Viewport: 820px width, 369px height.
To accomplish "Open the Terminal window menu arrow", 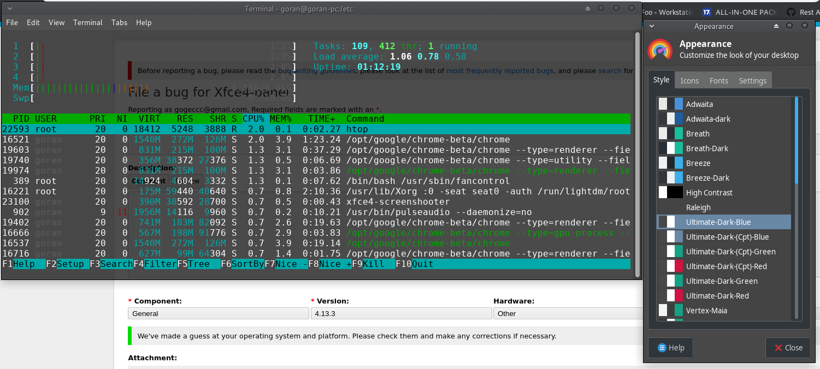I will (11, 9).
